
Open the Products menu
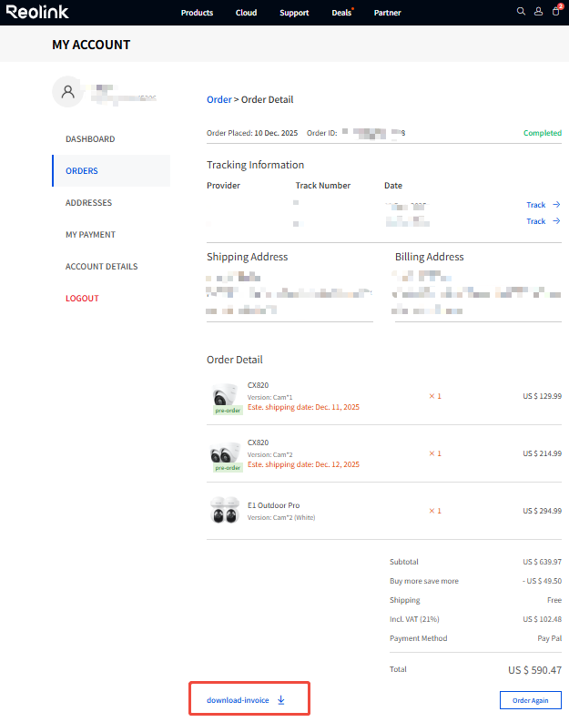pyautogui.click(x=197, y=13)
